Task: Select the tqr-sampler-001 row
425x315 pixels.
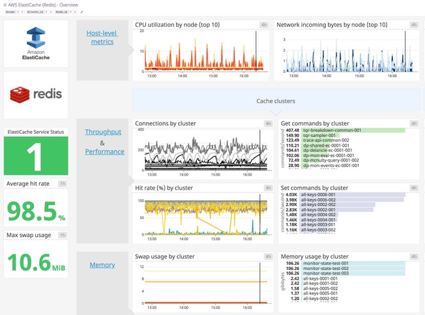Action: click(x=345, y=135)
